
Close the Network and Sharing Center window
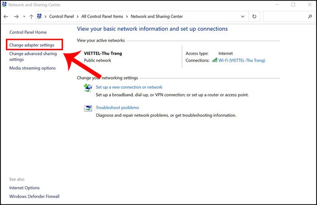pos(309,5)
